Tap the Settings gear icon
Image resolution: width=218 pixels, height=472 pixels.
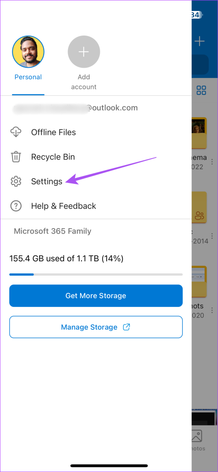(16, 181)
